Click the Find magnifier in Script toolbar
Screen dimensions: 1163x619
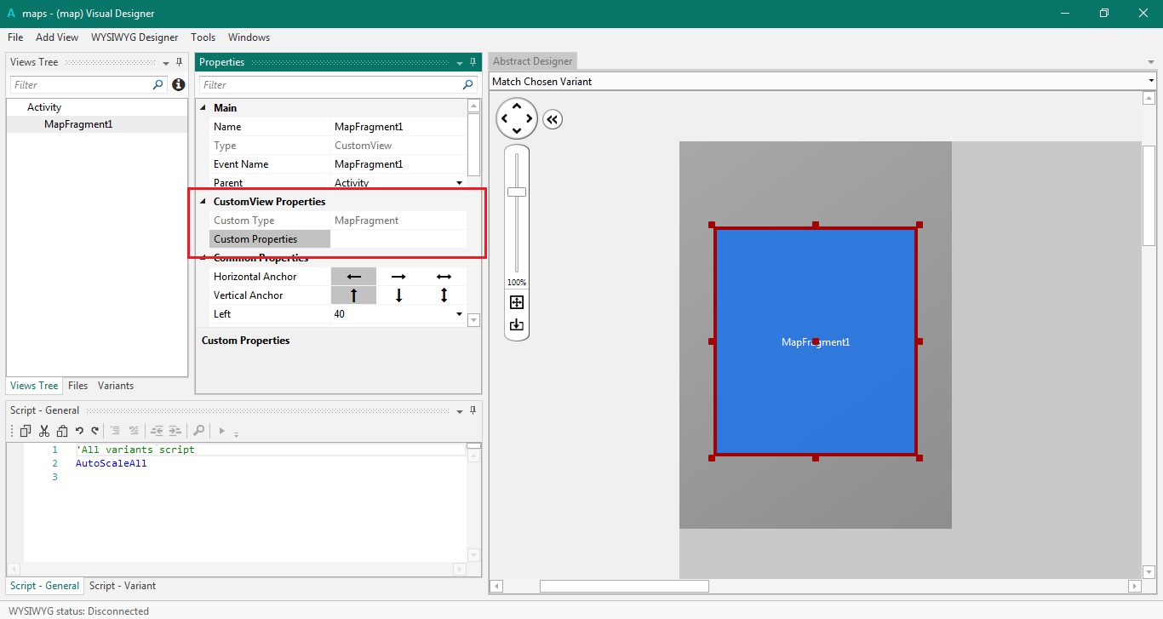click(198, 431)
